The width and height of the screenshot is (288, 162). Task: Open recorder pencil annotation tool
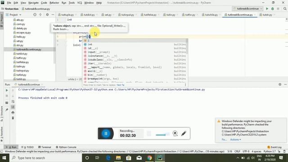pyautogui.click(x=184, y=133)
